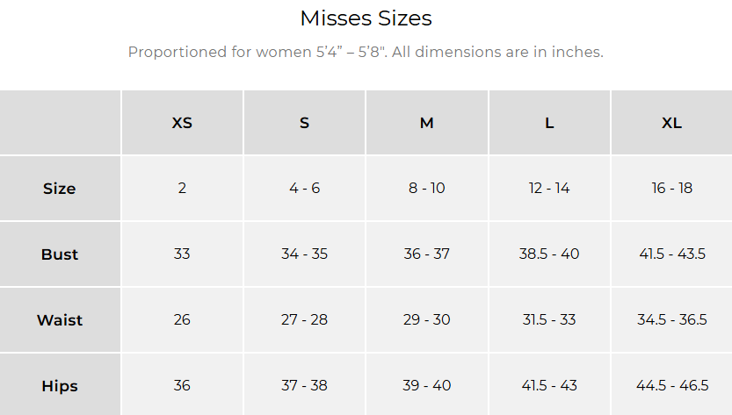Click the Size row label
Viewport: 732px width, 415px height.
(60, 189)
